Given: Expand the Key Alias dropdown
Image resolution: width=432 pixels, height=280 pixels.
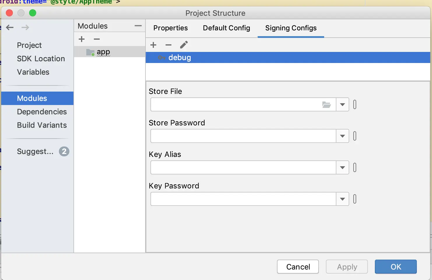Looking at the screenshot, I should pyautogui.click(x=343, y=168).
